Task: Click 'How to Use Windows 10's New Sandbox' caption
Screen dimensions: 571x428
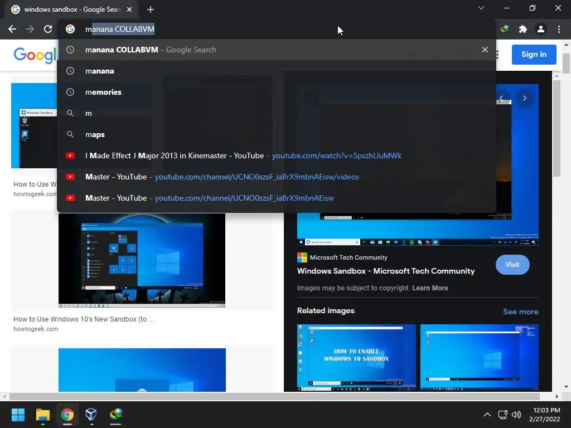Action: click(x=84, y=319)
